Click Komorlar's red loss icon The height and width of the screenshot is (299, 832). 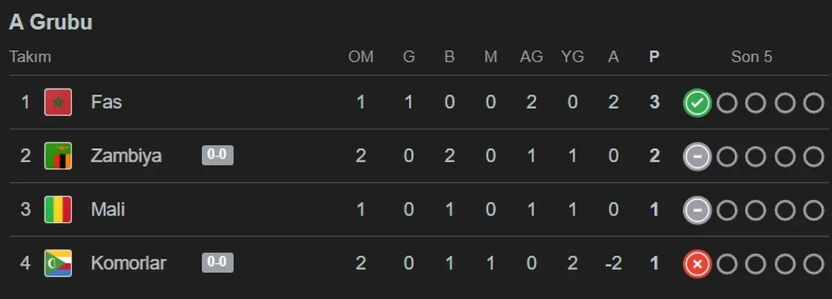point(697,263)
